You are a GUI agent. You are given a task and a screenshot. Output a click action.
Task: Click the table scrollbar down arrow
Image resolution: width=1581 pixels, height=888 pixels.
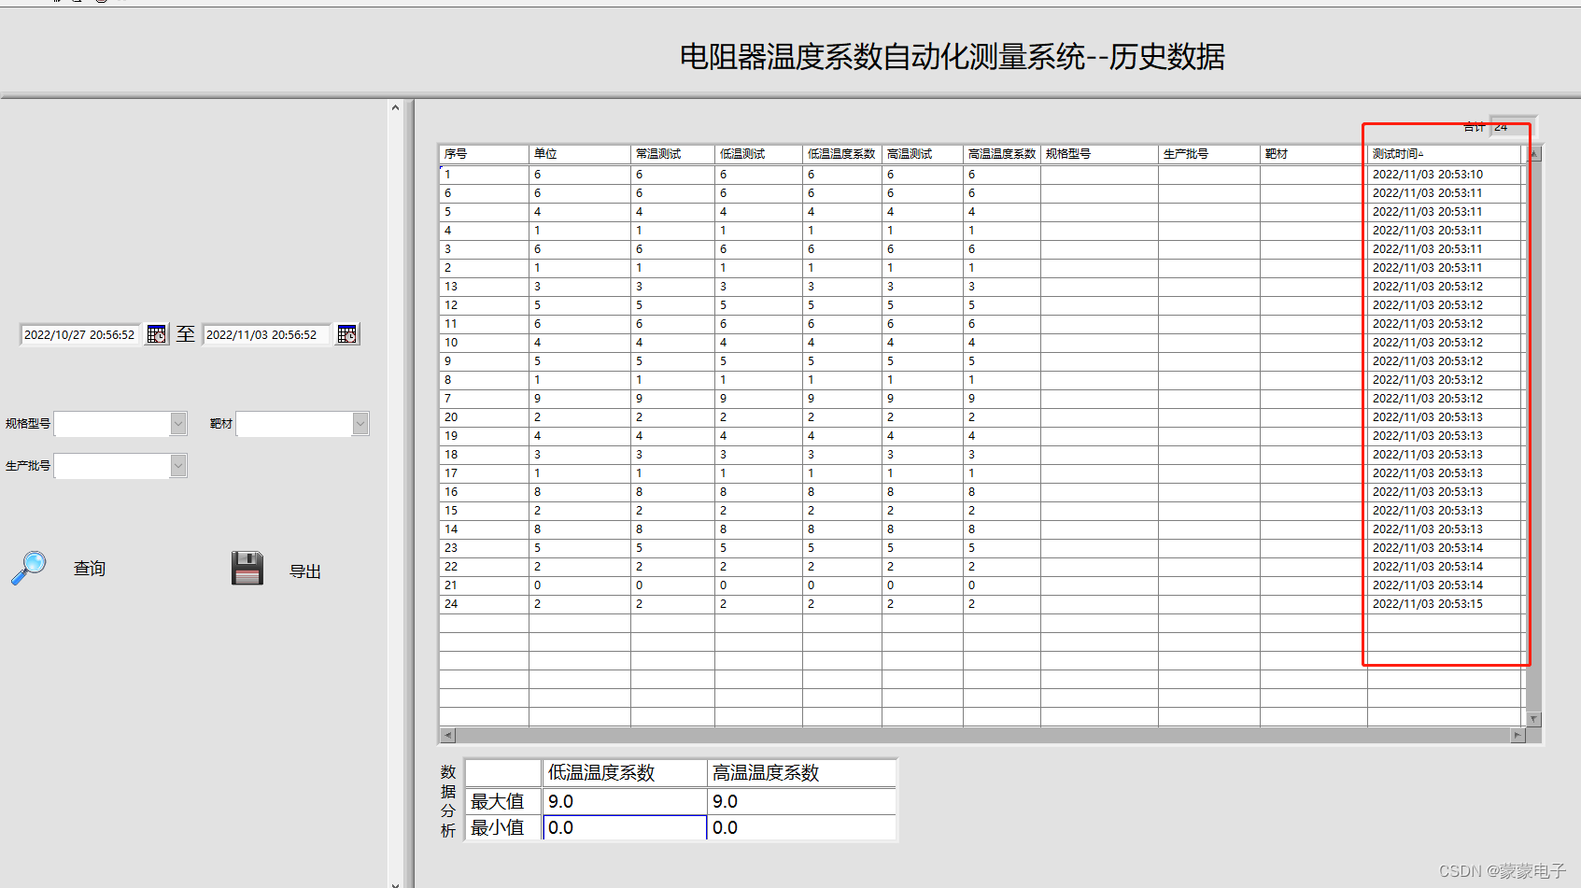[1534, 719]
